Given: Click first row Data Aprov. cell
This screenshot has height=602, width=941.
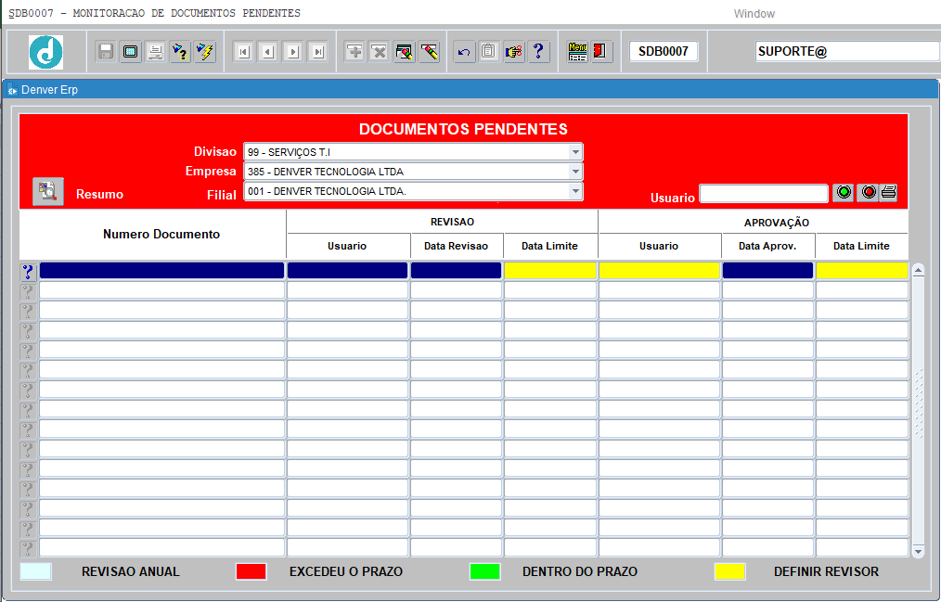Looking at the screenshot, I should click(768, 271).
